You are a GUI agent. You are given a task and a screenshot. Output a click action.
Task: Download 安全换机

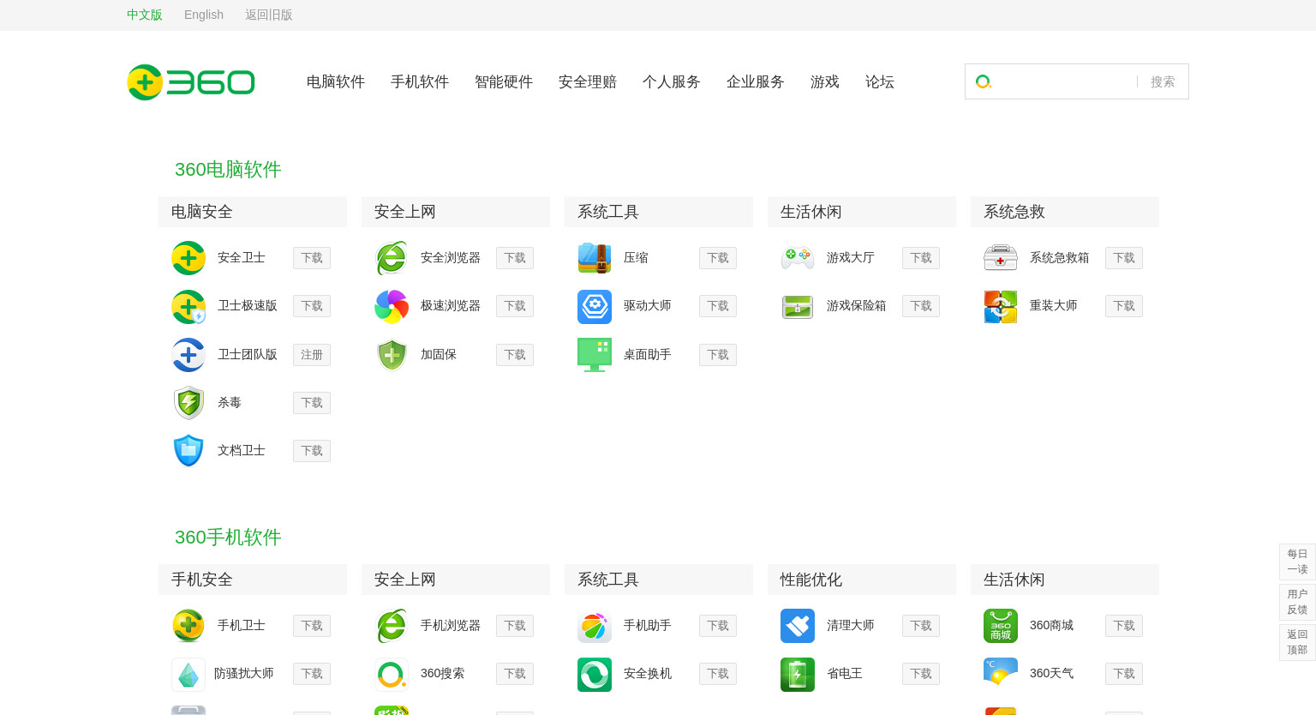click(718, 674)
